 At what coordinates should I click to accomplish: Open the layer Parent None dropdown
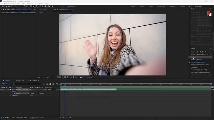tap(52, 90)
